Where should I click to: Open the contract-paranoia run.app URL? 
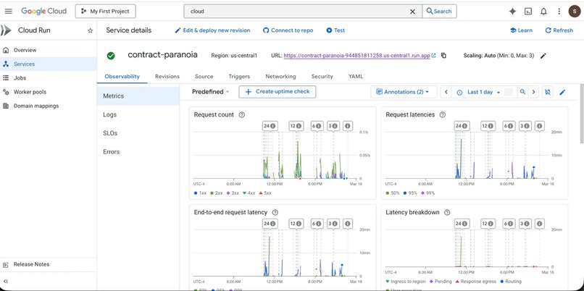[x=356, y=56]
